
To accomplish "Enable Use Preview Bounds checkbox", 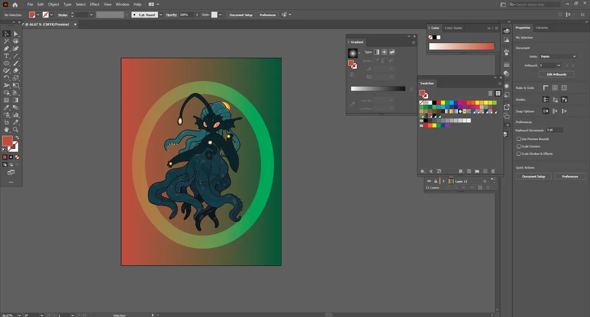I will point(519,139).
